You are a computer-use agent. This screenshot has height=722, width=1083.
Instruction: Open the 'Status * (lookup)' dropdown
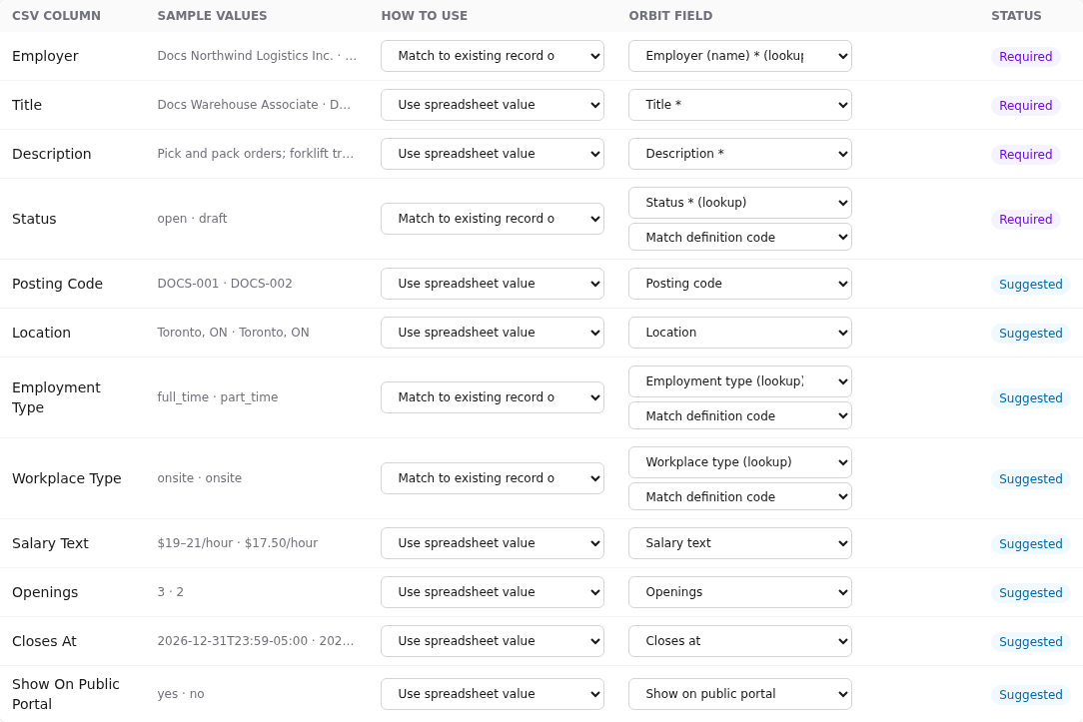pos(739,203)
